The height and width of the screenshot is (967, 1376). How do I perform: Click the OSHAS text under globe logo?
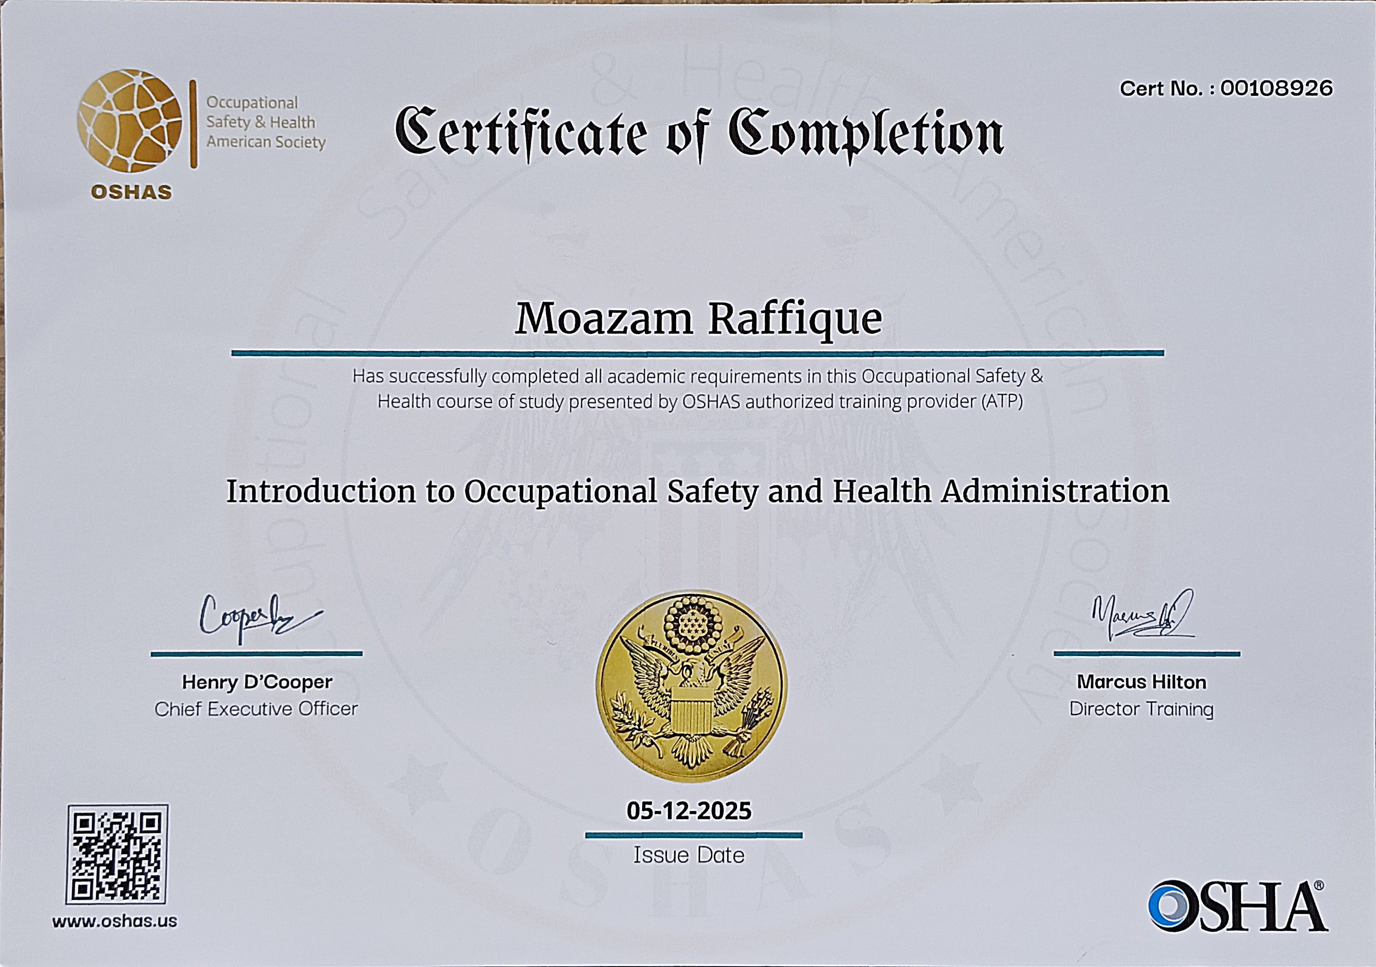click(x=131, y=192)
